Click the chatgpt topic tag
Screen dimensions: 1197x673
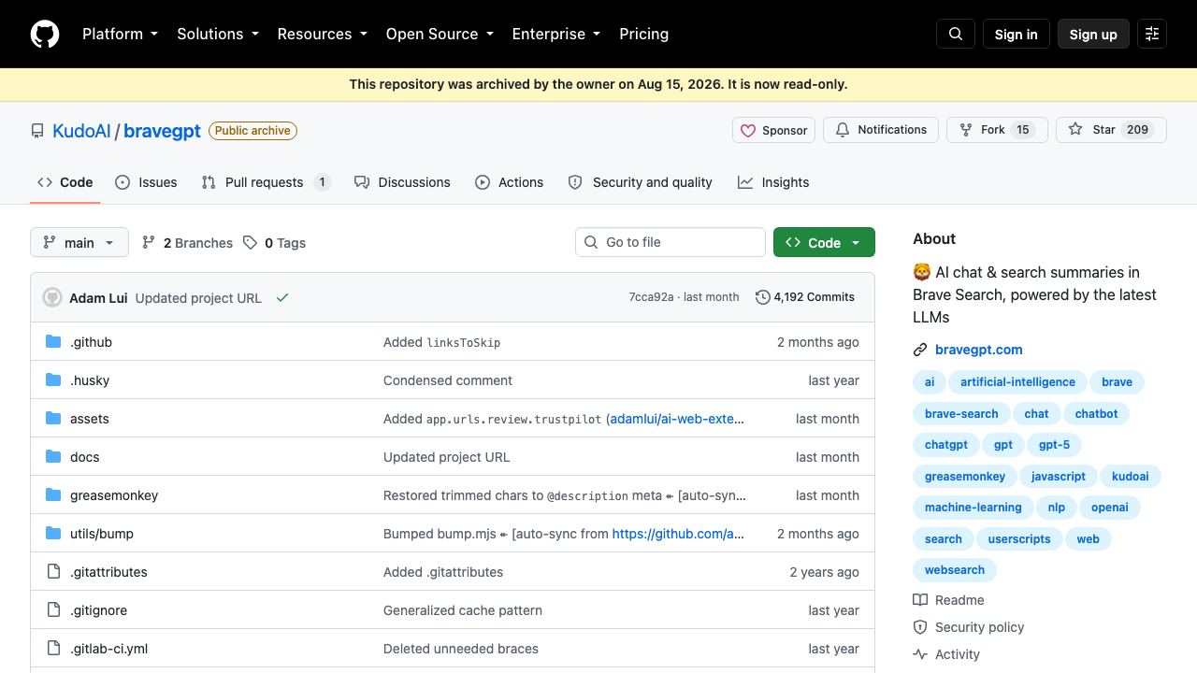946,445
